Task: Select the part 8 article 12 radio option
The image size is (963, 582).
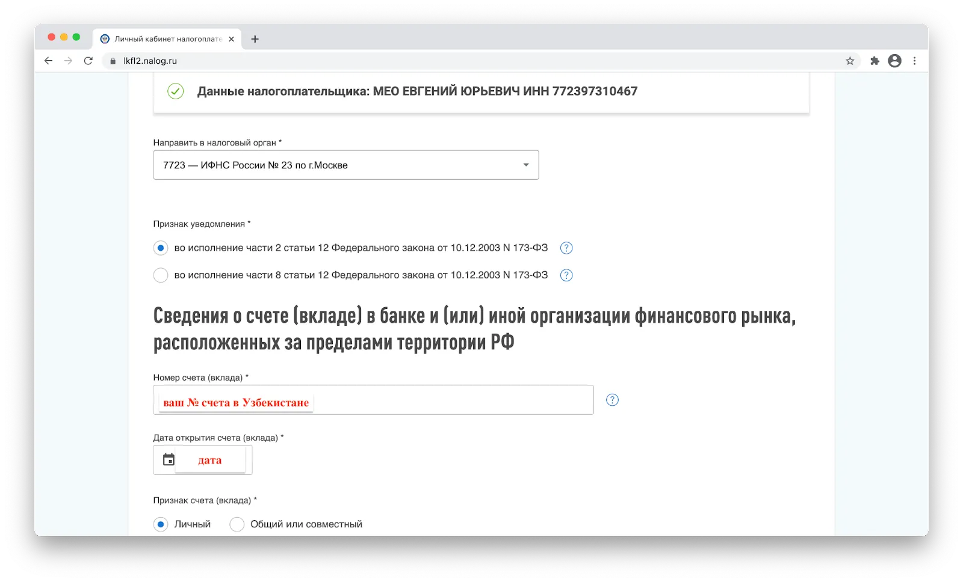Action: (x=161, y=275)
